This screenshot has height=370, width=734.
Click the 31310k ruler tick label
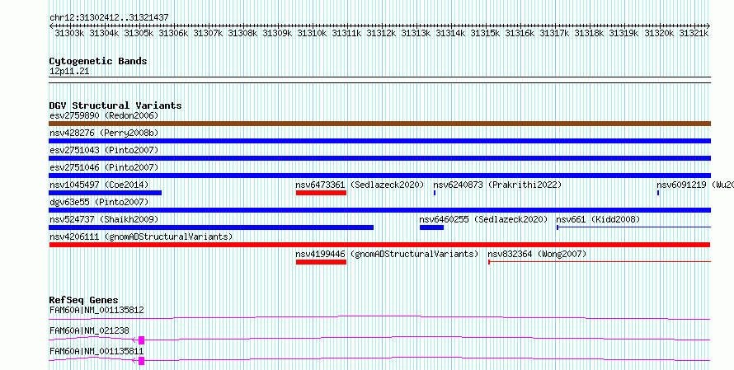coord(312,33)
